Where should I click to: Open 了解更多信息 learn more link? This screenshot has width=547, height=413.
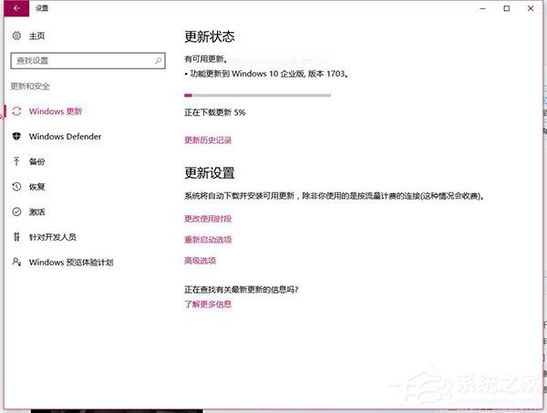[208, 305]
